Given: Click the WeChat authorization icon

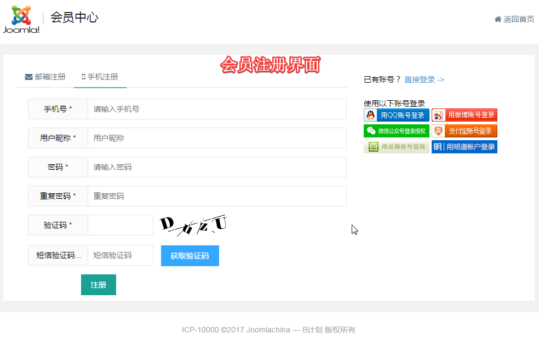Looking at the screenshot, I should pos(371,131).
